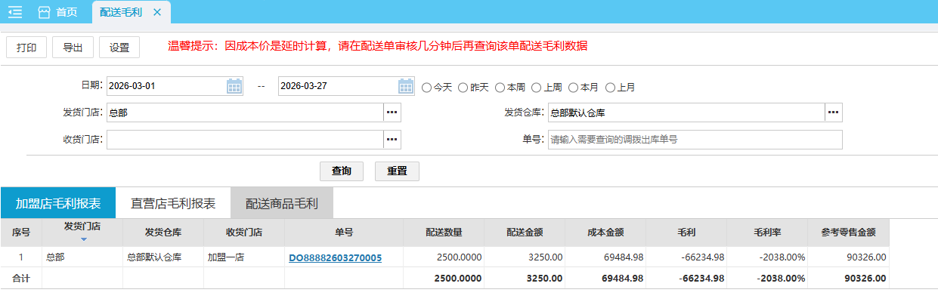Click the empty 收货门店 field
The width and height of the screenshot is (938, 305).
point(245,140)
